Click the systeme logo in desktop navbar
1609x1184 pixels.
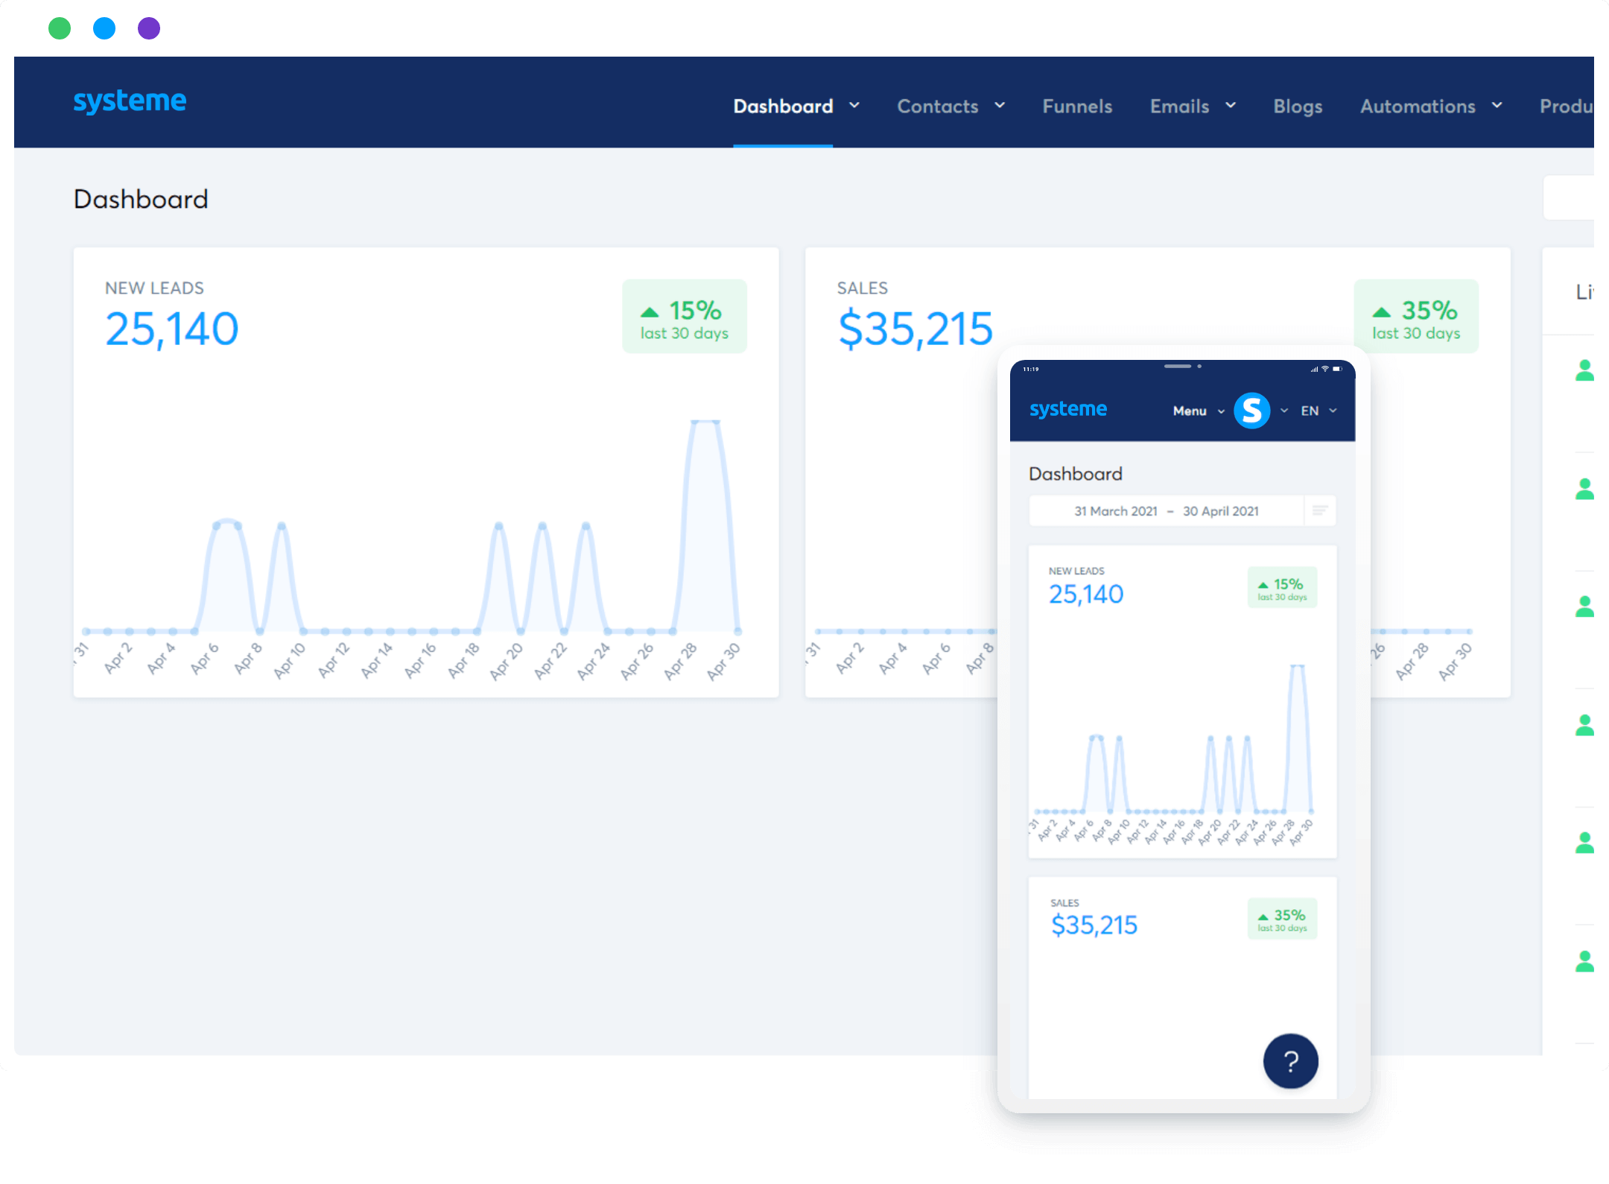pyautogui.click(x=130, y=101)
